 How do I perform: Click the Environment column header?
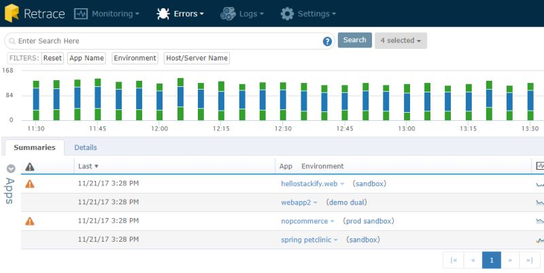pos(322,166)
